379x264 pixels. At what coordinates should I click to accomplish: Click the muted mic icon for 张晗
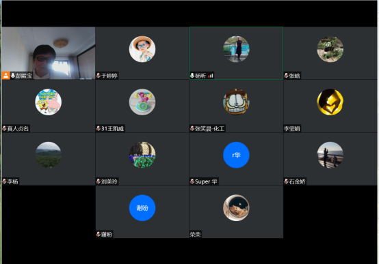pos(286,76)
